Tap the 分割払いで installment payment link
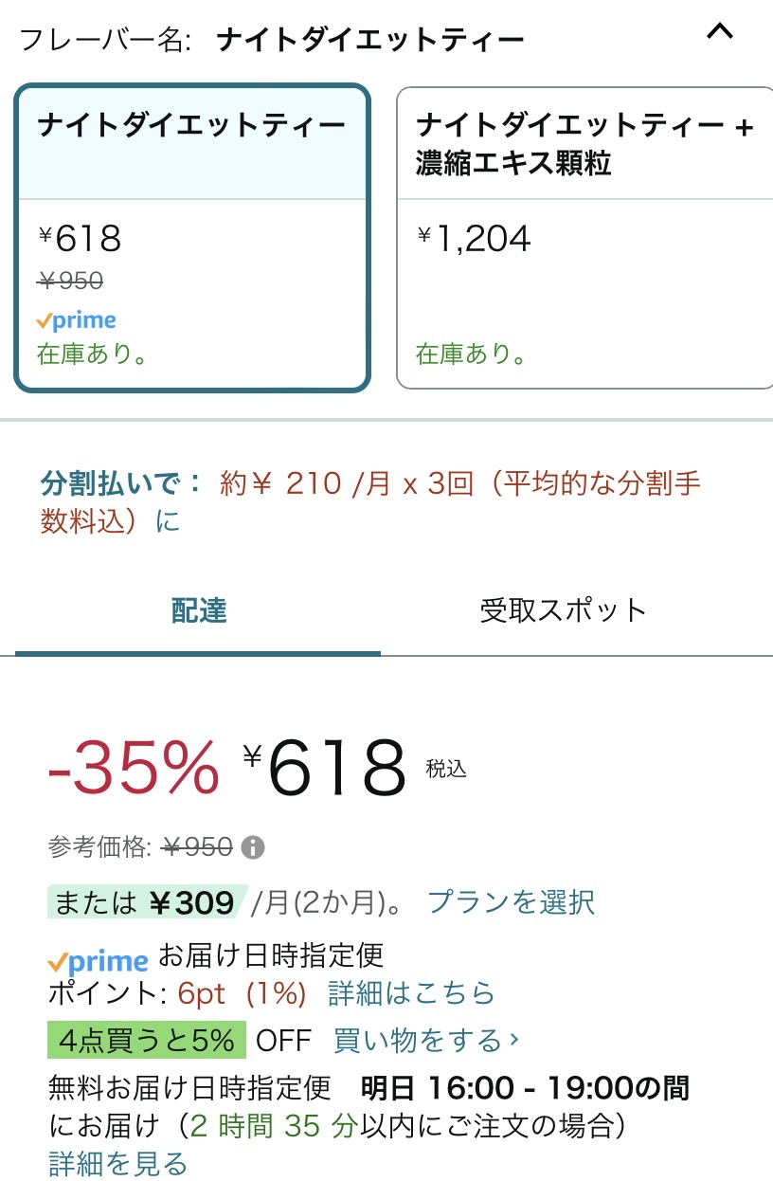Viewport: 773px width, 1181px height. pos(121,483)
